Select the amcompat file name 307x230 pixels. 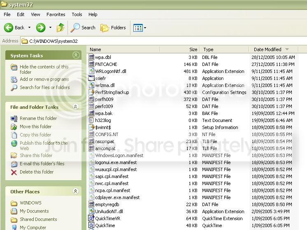(105, 148)
